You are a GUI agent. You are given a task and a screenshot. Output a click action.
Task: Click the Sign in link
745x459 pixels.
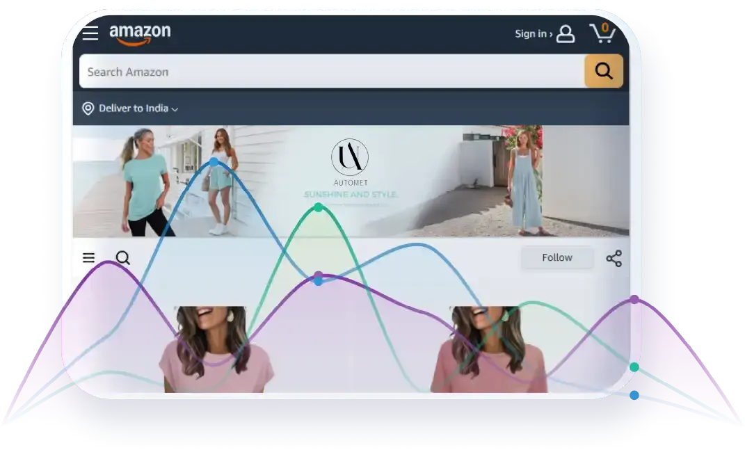tap(533, 33)
